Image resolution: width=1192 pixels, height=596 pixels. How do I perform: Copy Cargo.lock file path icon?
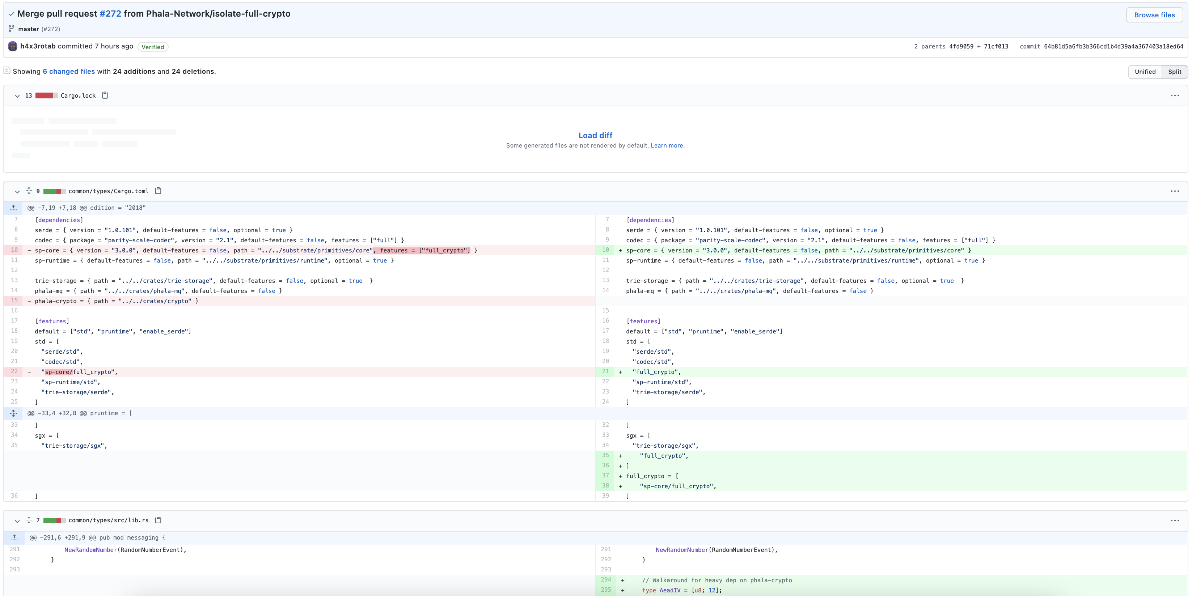click(x=105, y=95)
